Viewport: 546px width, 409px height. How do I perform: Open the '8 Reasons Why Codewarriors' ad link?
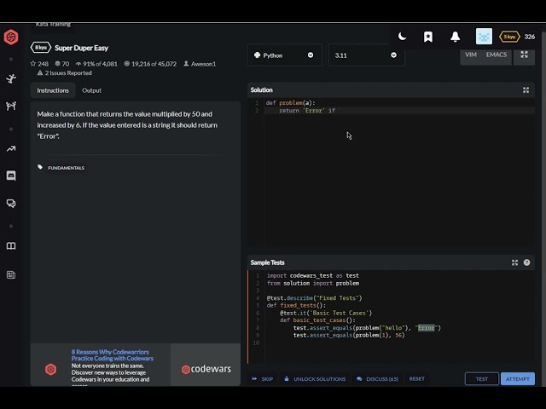[x=112, y=355]
